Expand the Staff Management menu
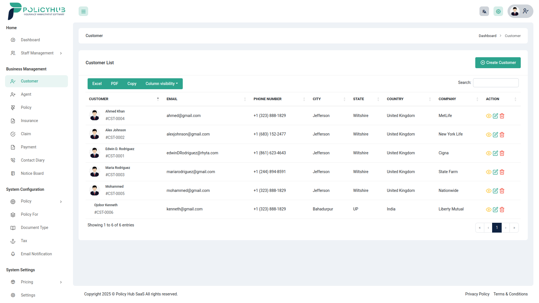Viewport: 539px width, 303px height. (61, 53)
